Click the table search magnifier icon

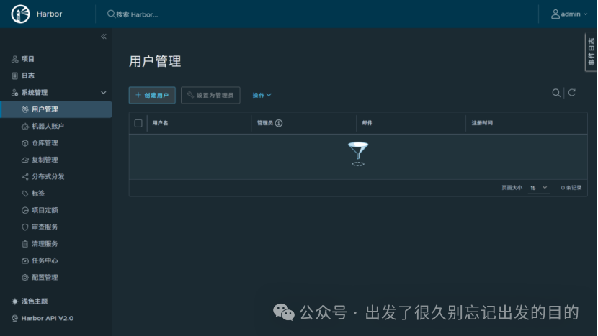(x=556, y=93)
